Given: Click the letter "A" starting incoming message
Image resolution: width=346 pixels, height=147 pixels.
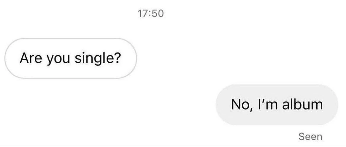Looking at the screenshot, I should pyautogui.click(x=24, y=58).
